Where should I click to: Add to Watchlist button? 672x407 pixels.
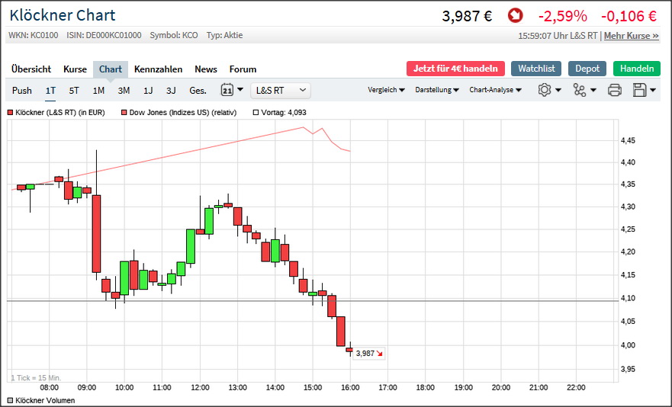coord(536,69)
